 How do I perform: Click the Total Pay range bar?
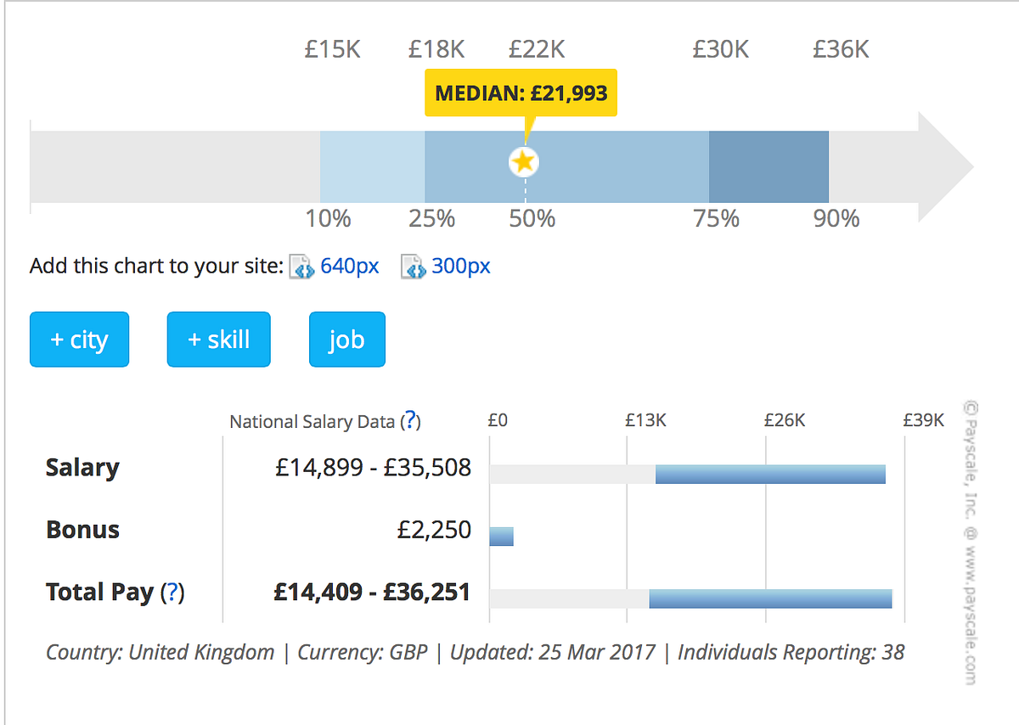770,599
